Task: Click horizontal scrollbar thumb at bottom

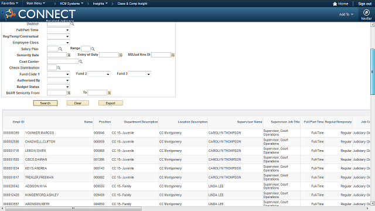Action: (x=73, y=209)
